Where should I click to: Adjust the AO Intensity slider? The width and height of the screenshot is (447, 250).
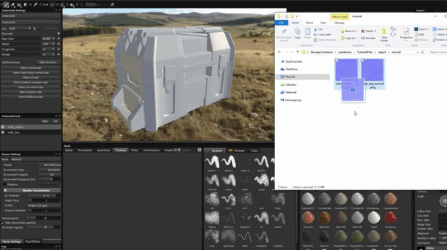point(44,195)
